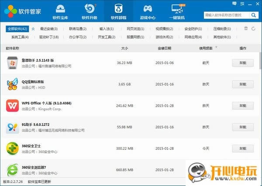Filter by 系统工具(4) category

(x=20, y=37)
